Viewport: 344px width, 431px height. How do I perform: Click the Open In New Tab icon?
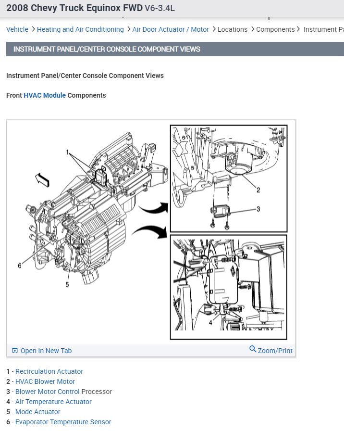(15, 351)
